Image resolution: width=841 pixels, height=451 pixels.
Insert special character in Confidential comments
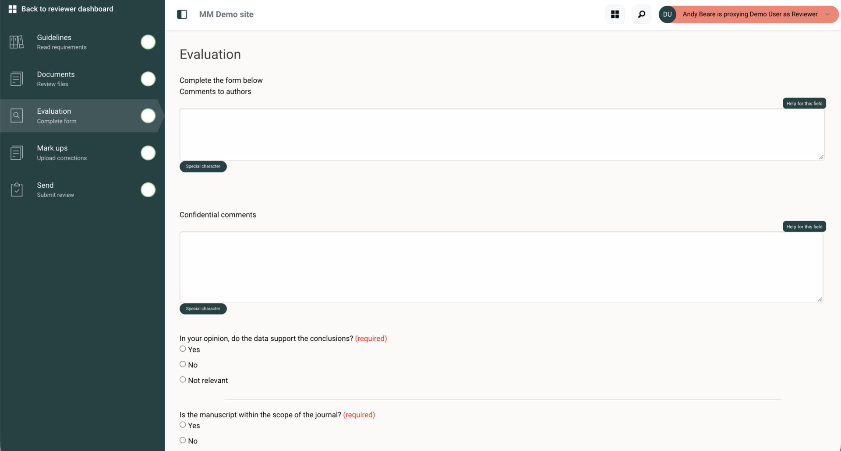click(203, 309)
